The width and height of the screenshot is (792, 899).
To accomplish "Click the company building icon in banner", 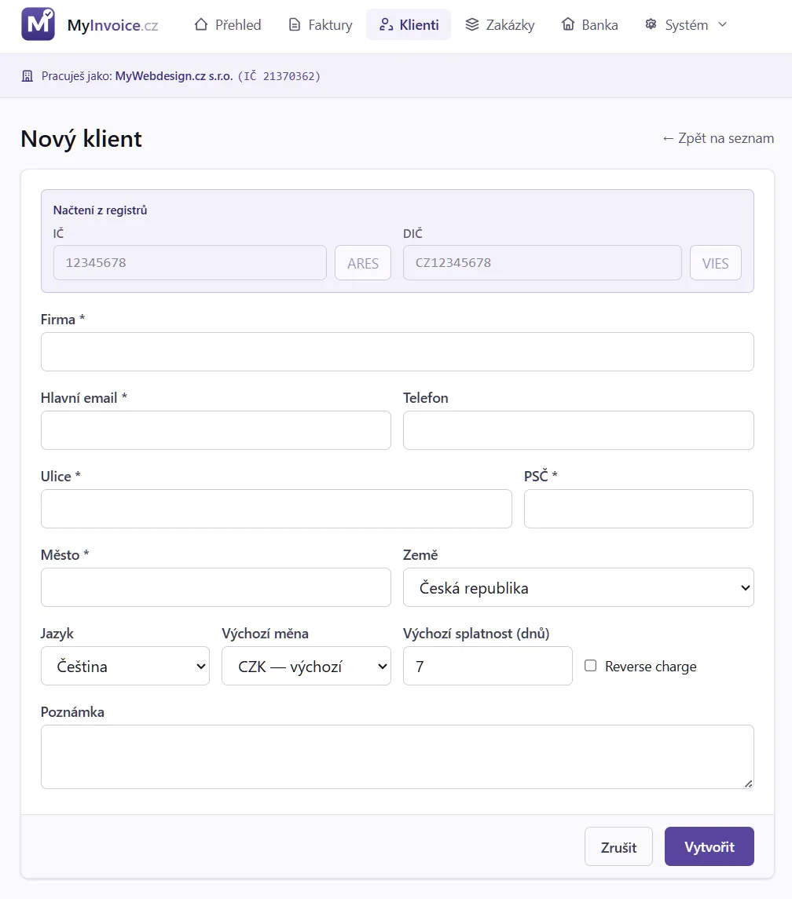I will [x=27, y=76].
